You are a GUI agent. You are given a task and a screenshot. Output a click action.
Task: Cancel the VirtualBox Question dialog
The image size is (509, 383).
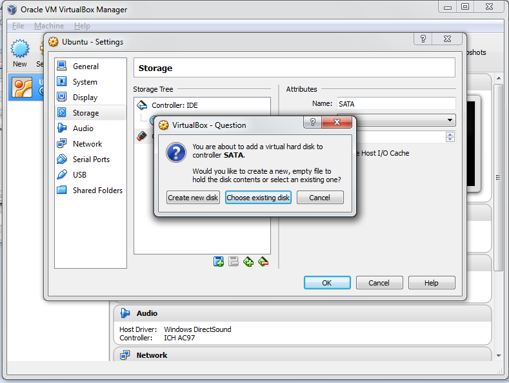(320, 198)
